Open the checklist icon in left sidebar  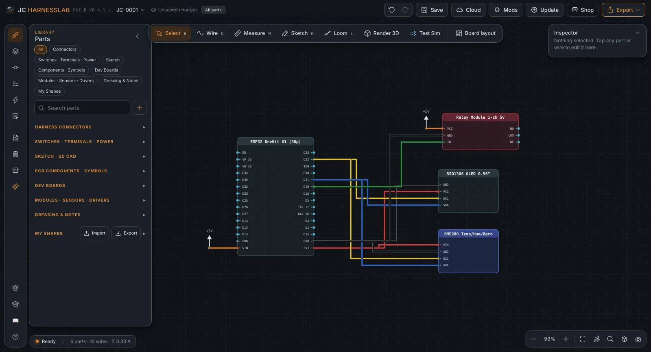point(15,84)
